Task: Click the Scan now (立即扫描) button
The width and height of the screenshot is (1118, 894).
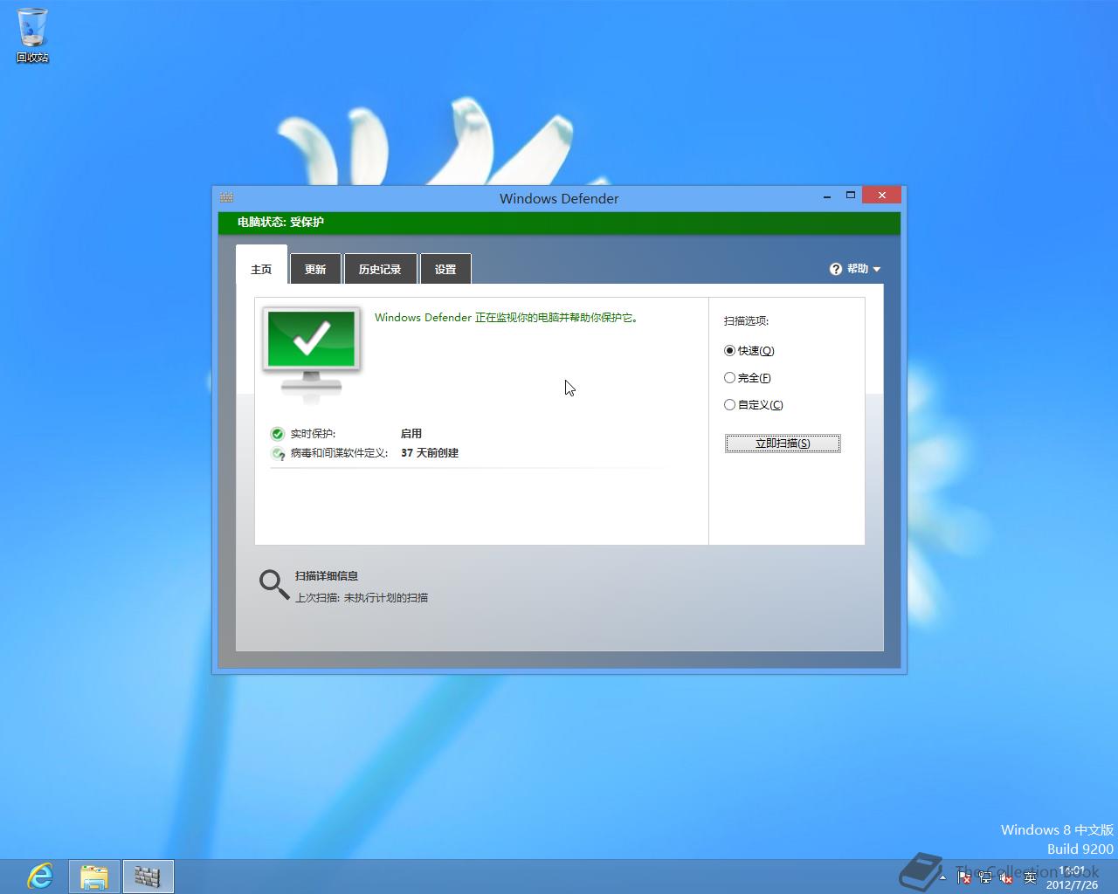Action: tap(783, 444)
